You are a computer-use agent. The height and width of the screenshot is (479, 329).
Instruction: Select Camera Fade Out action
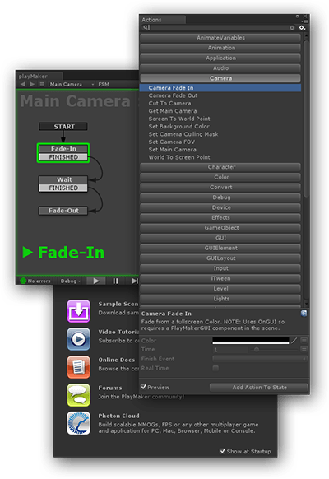click(x=173, y=95)
